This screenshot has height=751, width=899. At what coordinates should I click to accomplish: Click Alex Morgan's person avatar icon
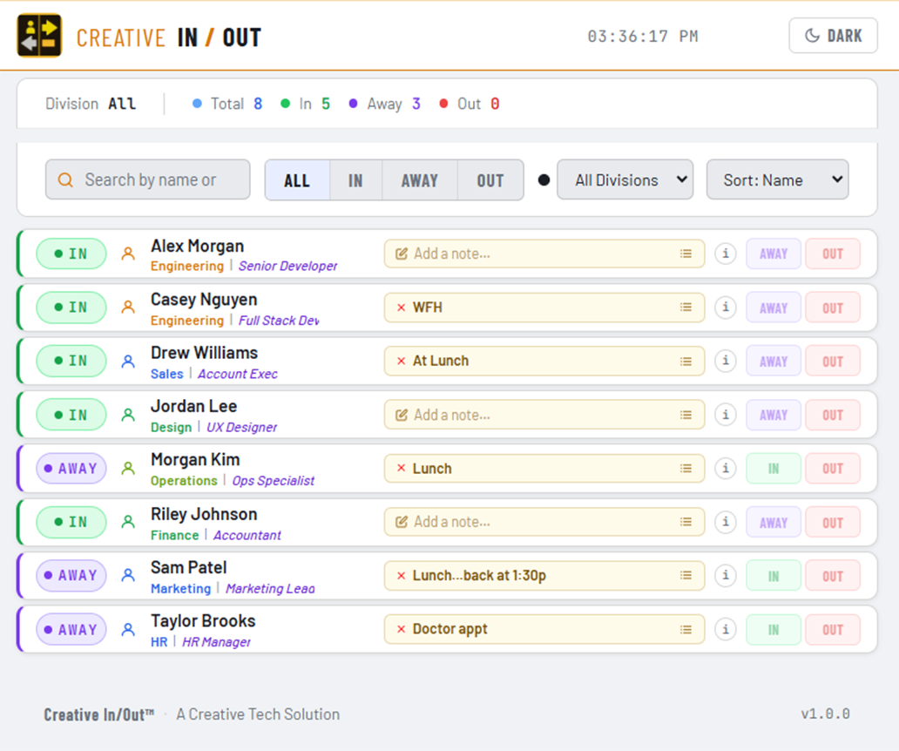click(128, 254)
